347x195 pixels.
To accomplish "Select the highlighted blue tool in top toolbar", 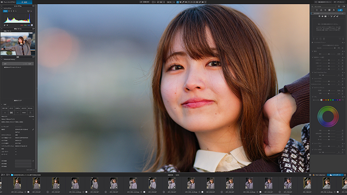I will click(178, 2).
